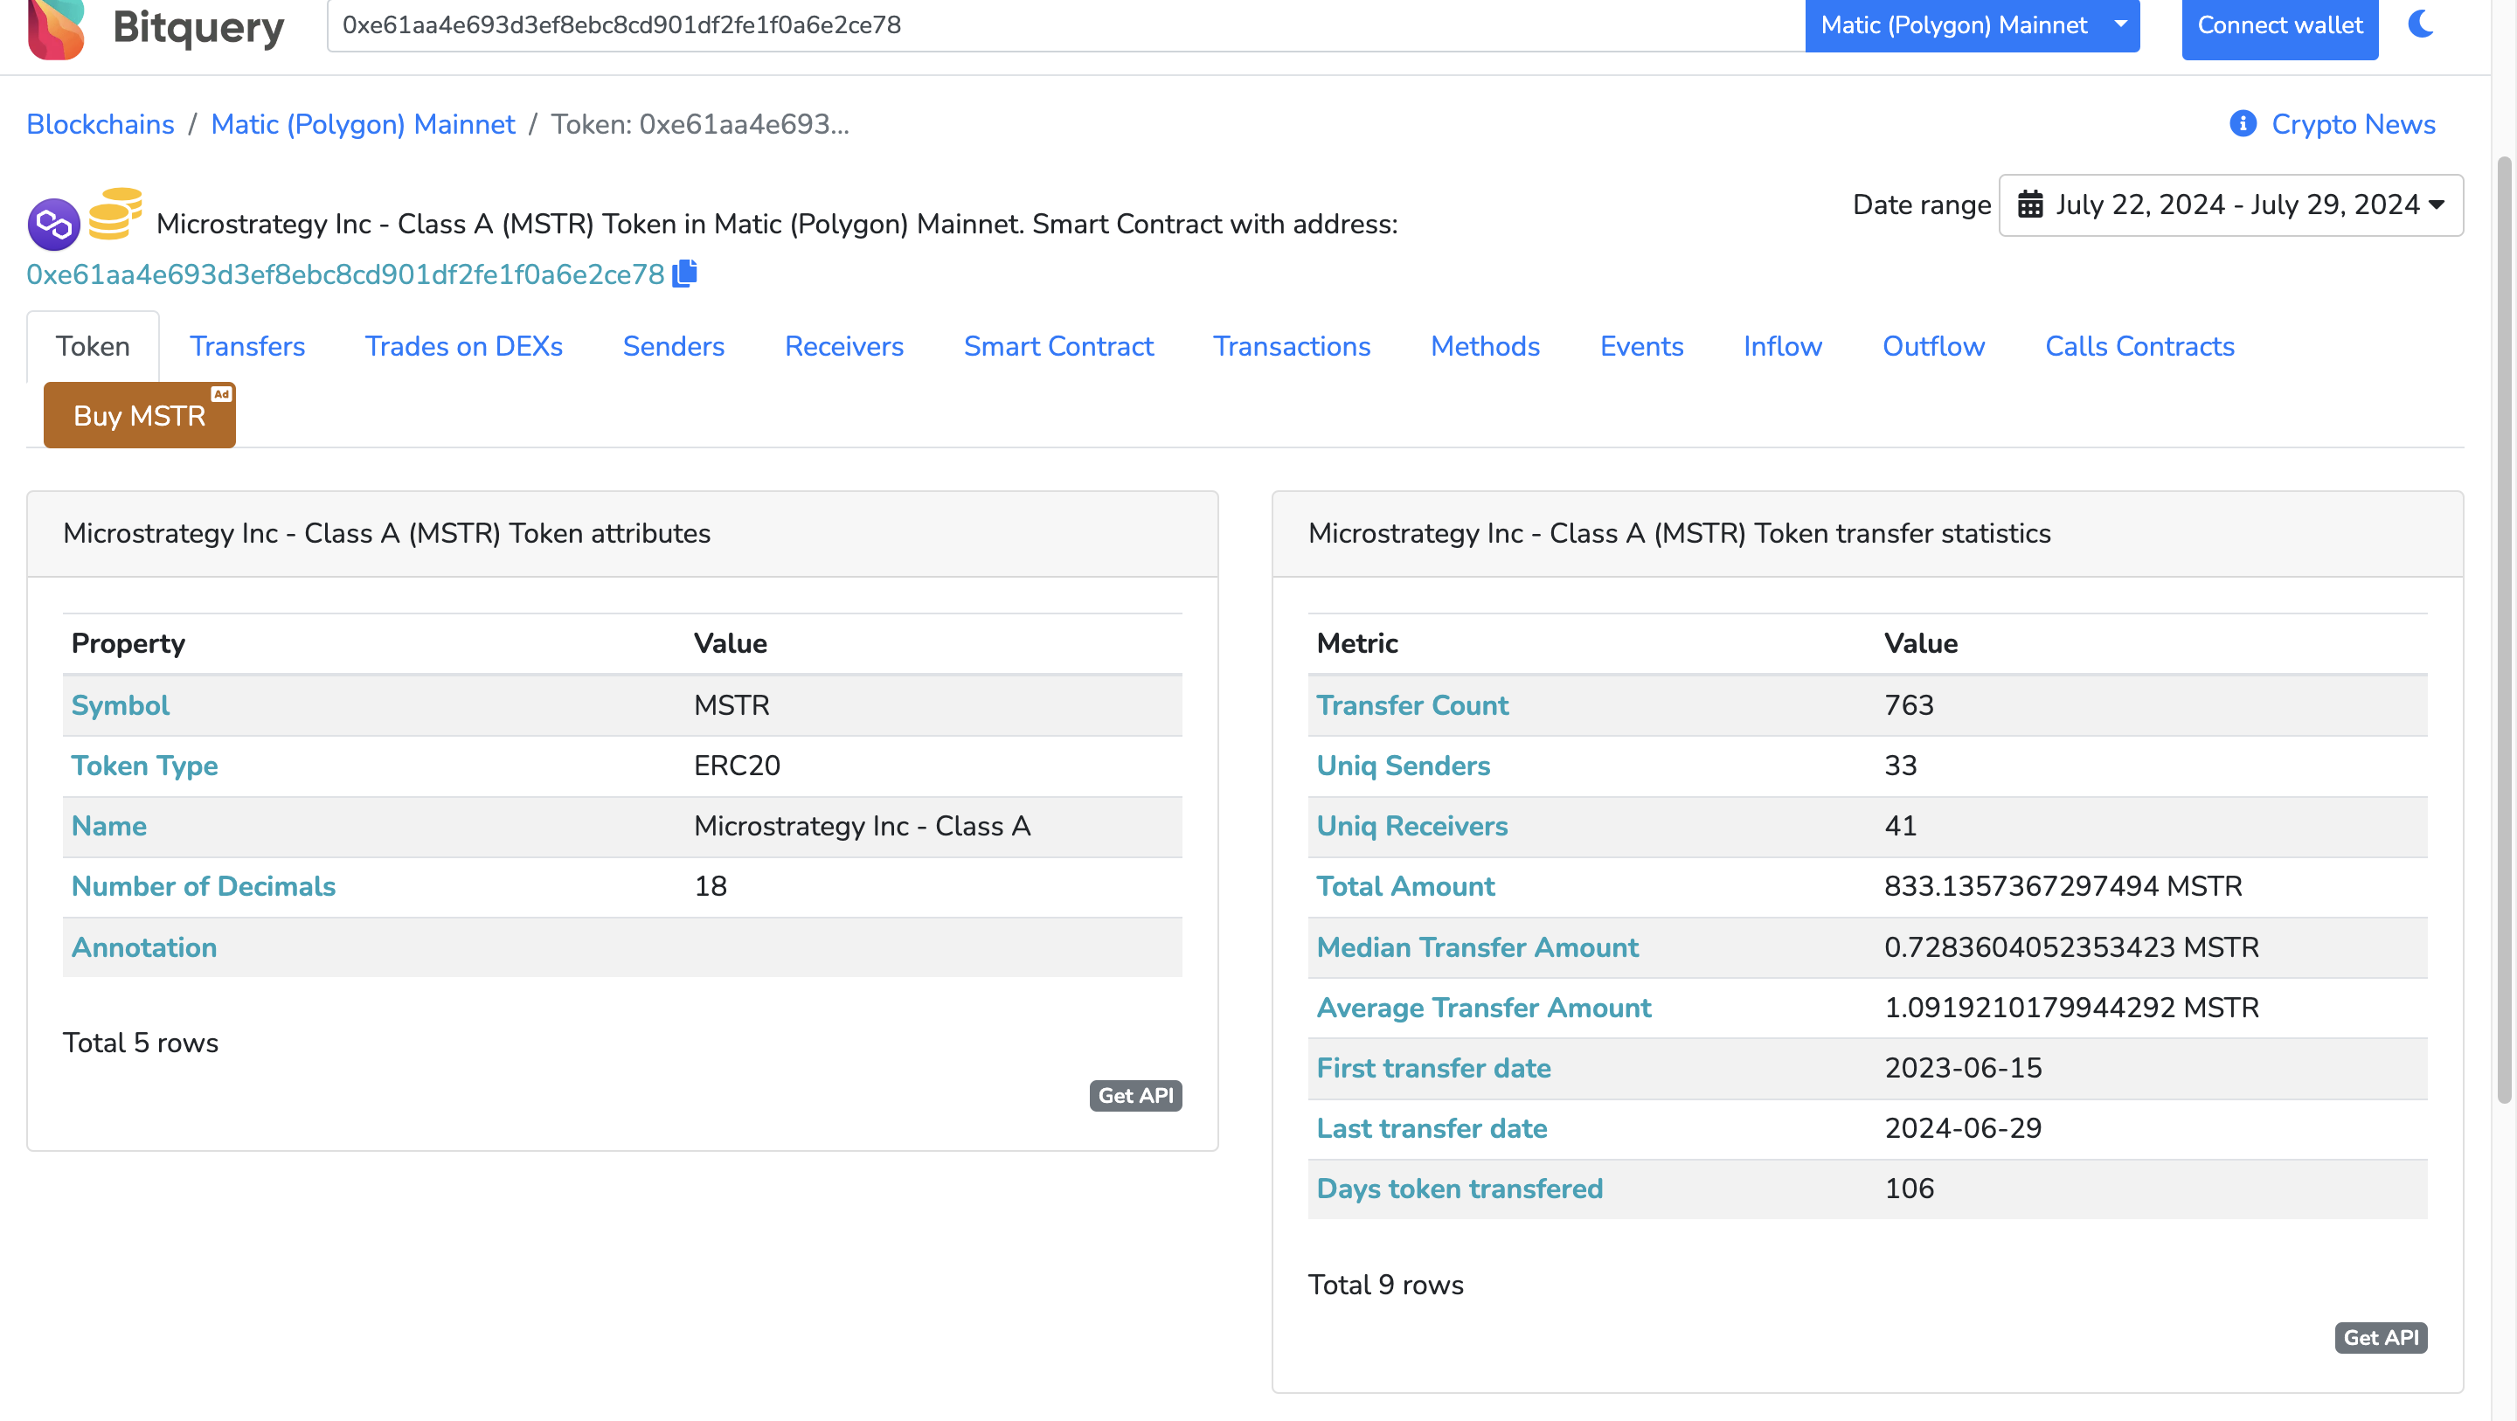Click the Annotation property label
Screen dimensions: 2517x1421
[144, 947]
